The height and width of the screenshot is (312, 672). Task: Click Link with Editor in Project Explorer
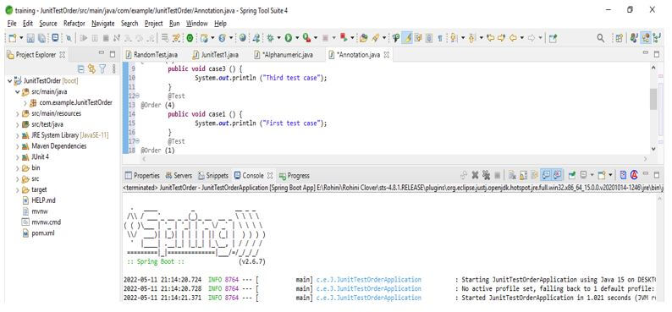[91, 68]
